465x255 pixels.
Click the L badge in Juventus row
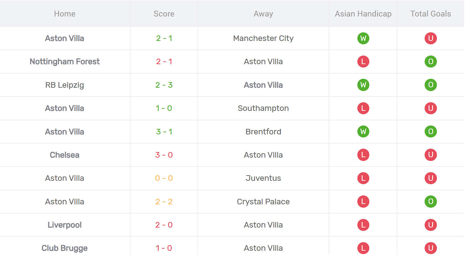click(363, 178)
